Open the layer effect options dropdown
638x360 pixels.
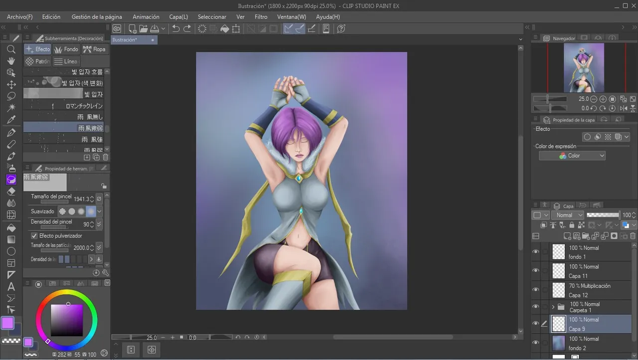coord(627,137)
